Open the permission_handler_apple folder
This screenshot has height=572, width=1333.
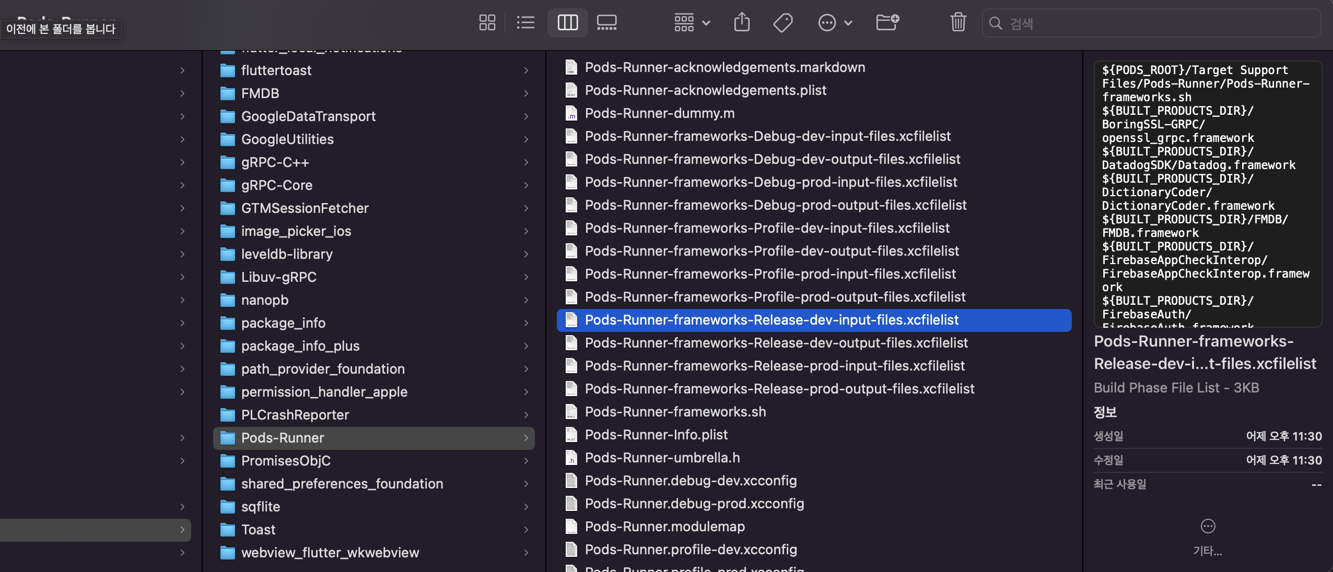click(x=373, y=392)
